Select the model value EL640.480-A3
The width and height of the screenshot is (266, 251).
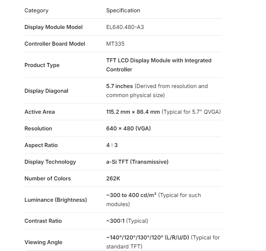click(125, 27)
